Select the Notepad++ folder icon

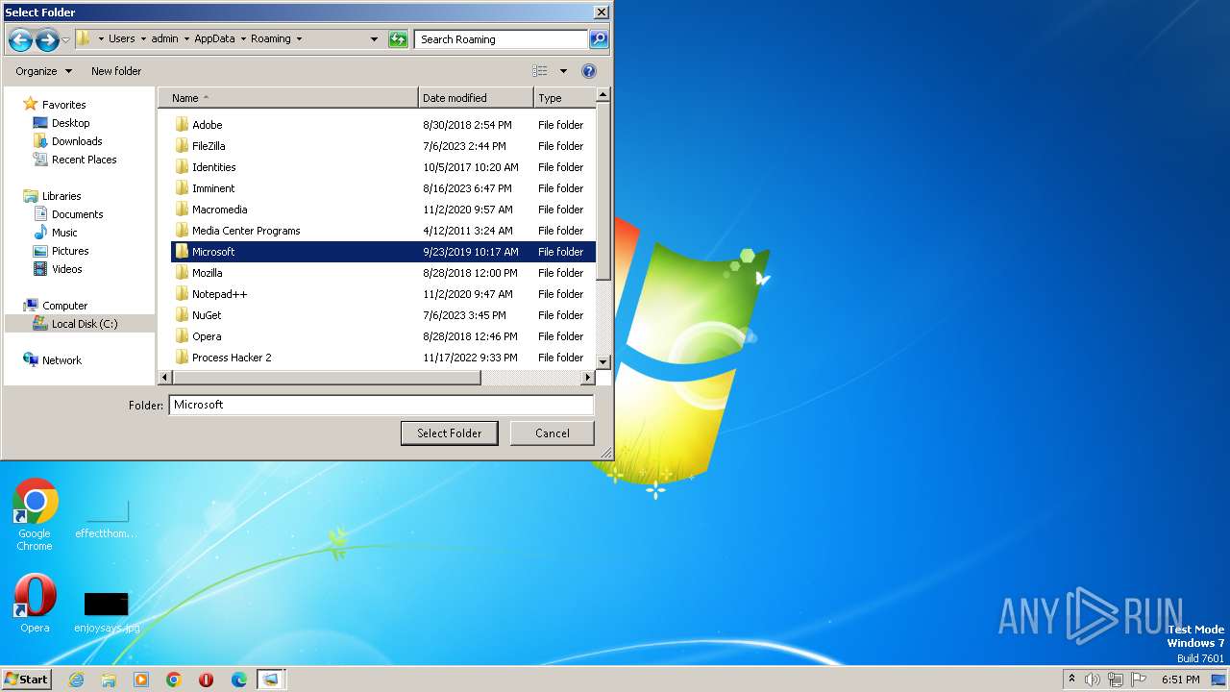182,294
